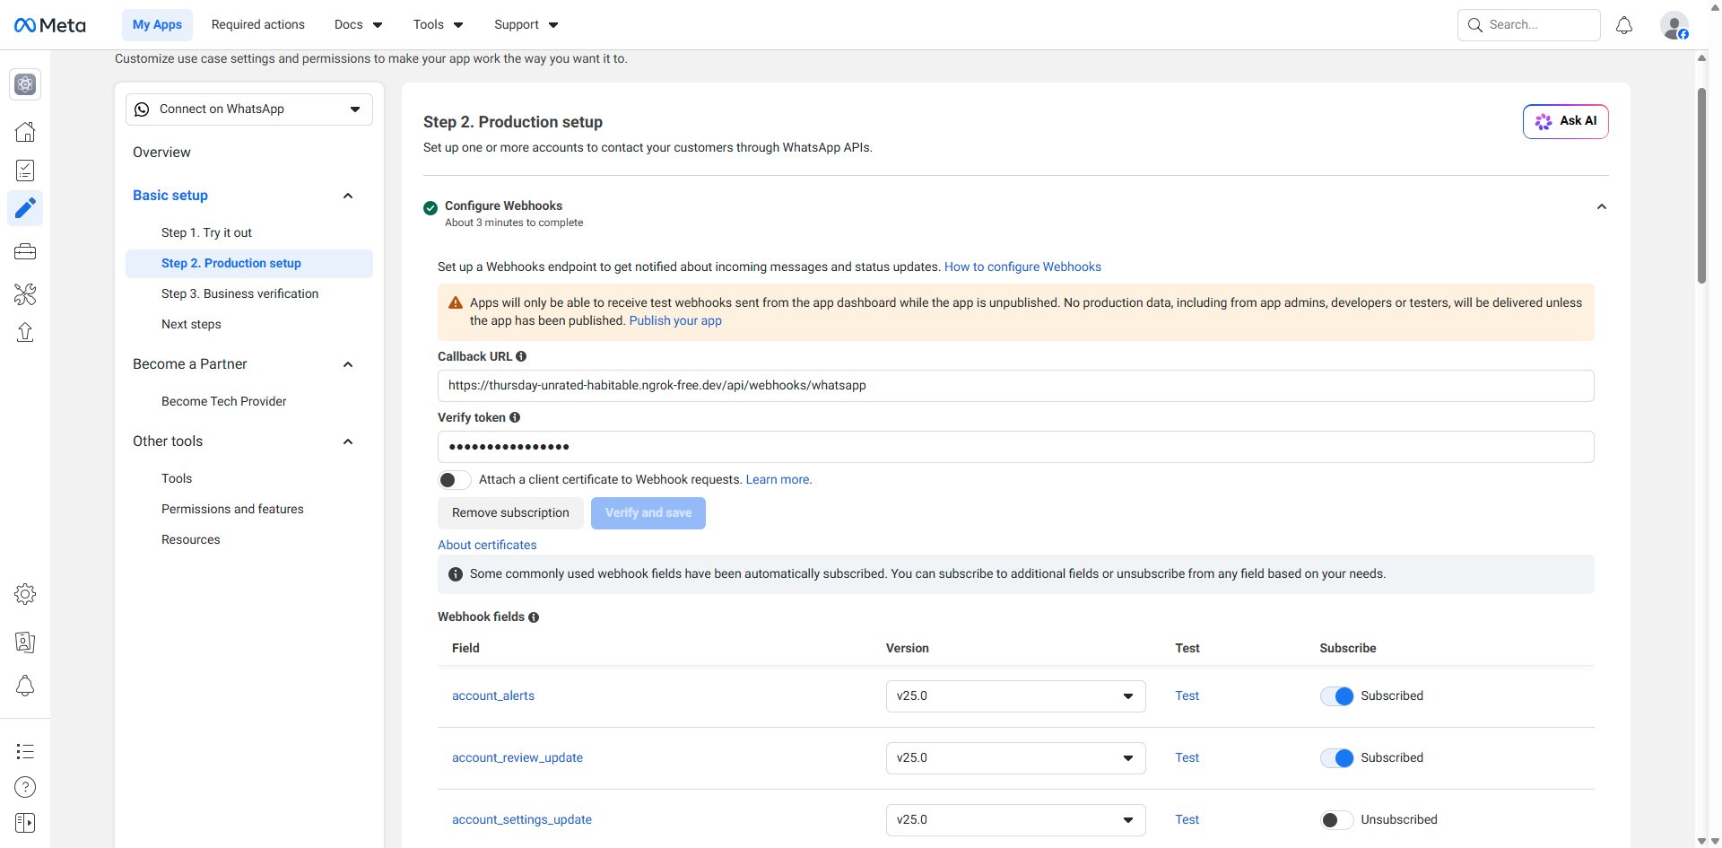Open Required actions in the top bar

[x=258, y=25]
